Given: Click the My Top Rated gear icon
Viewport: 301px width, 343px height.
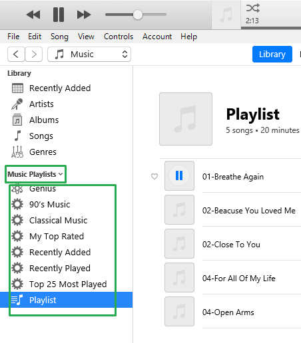Looking at the screenshot, I should (x=17, y=236).
